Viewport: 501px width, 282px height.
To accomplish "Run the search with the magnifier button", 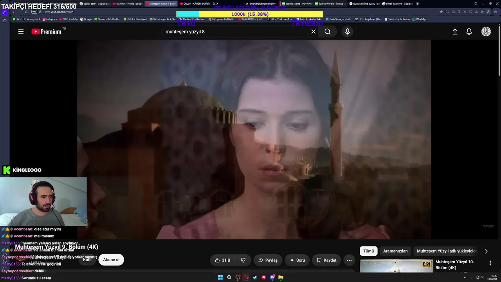I will (x=328, y=32).
